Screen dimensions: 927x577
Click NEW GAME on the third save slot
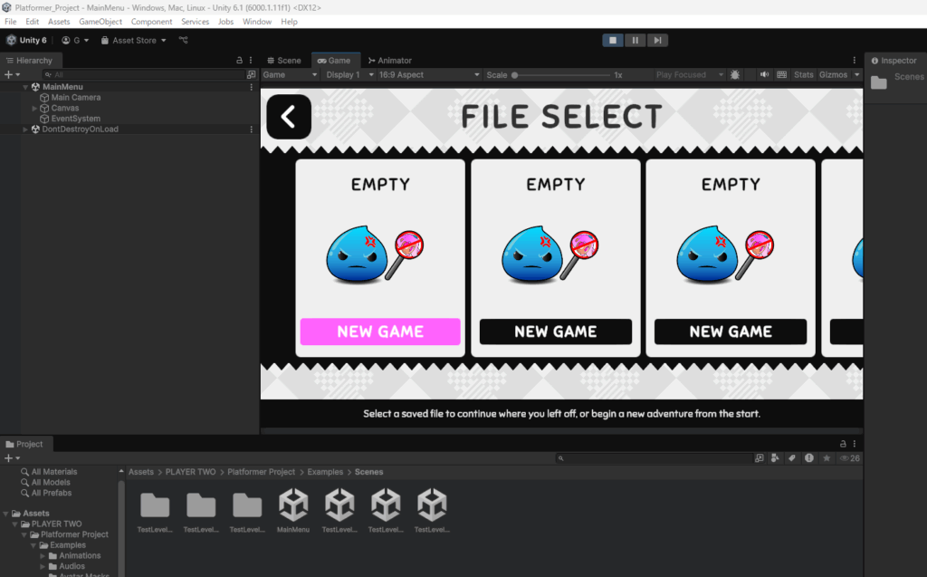point(731,332)
